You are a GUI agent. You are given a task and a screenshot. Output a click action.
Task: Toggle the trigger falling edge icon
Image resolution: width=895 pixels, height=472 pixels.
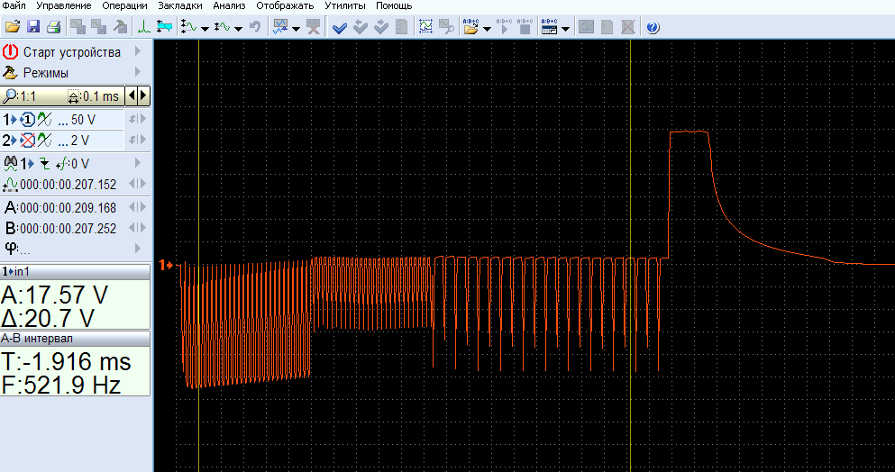point(44,164)
